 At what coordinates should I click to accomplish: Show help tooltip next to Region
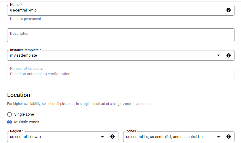[112, 137]
